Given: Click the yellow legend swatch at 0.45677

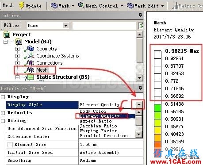Looking at the screenshot, I should (157, 130).
